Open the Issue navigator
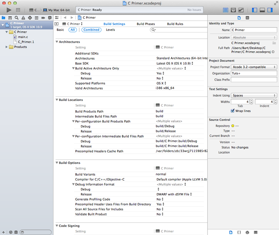 click(x=23, y=18)
